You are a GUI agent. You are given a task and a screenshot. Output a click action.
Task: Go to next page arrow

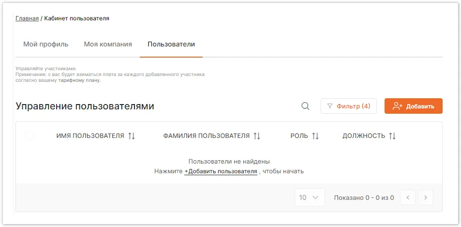click(x=426, y=197)
